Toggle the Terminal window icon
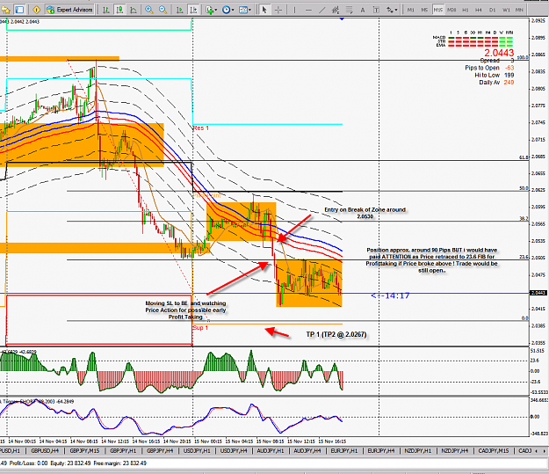 (x=20, y=10)
